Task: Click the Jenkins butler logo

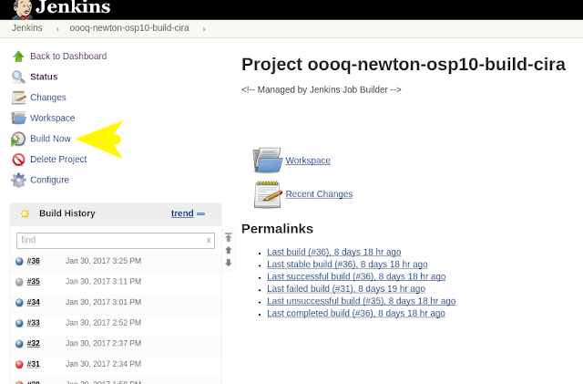Action: (22, 9)
